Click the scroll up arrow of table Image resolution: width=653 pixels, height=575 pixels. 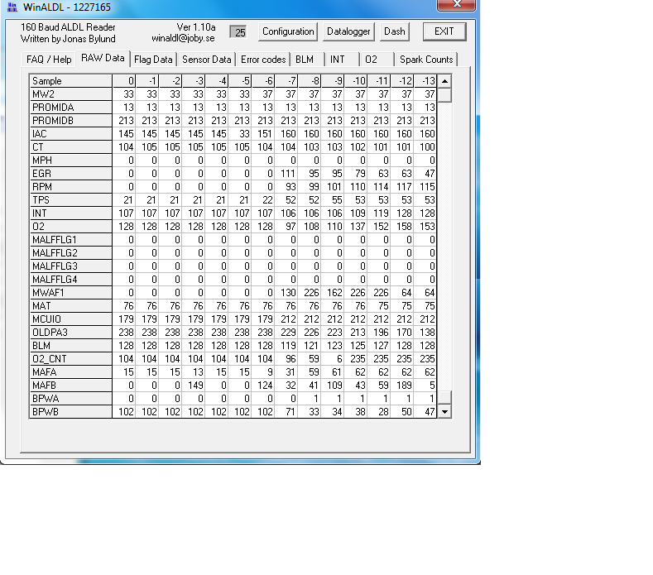pyautogui.click(x=444, y=81)
